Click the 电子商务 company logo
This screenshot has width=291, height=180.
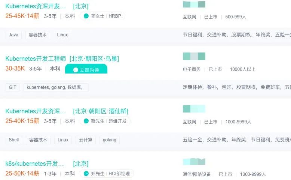click(194, 57)
